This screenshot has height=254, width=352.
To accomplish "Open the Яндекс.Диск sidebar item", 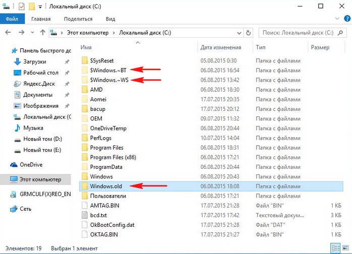I will (x=40, y=84).
